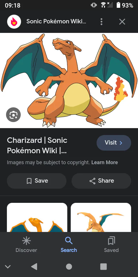Tap the main Charizard image
This screenshot has height=277, width=138.
click(69, 81)
